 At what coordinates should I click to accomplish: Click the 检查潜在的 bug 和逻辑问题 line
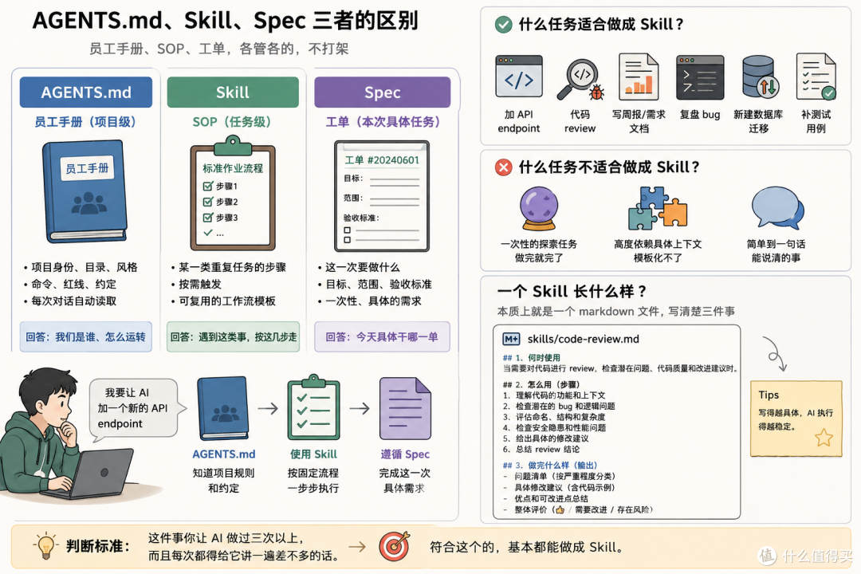coord(558,406)
